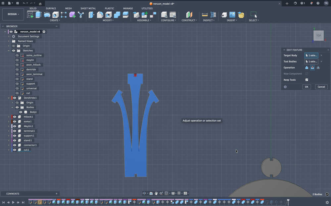Click OK in Edit Feature dialog
The width and height of the screenshot is (331, 206).
pyautogui.click(x=307, y=87)
